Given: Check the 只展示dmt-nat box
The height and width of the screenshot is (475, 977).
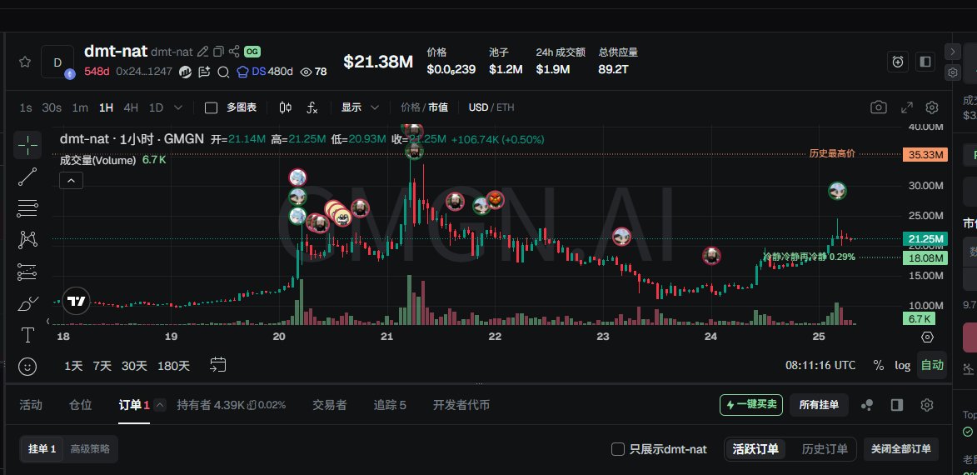Looking at the screenshot, I should (x=617, y=449).
